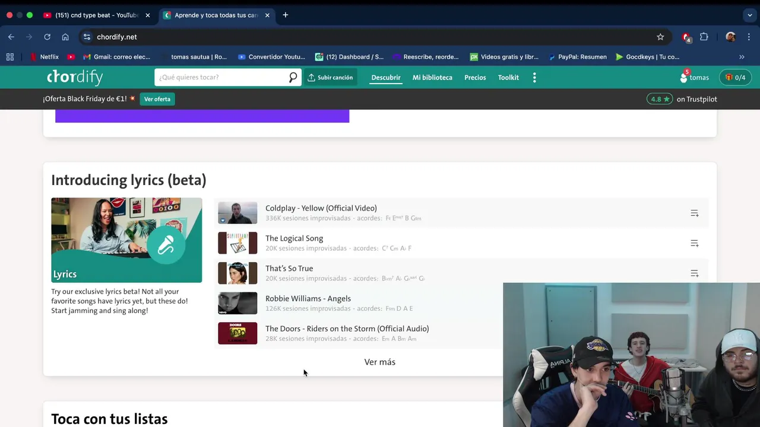Screen dimensions: 760x427
Task: Click the Ver oferta button
Action: pos(157,99)
